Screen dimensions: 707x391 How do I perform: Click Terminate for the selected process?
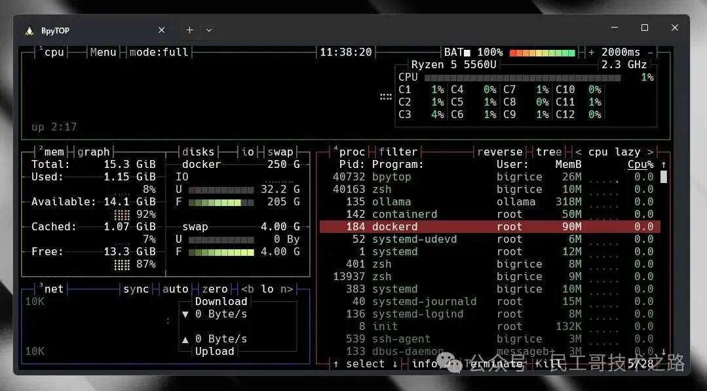tap(493, 364)
